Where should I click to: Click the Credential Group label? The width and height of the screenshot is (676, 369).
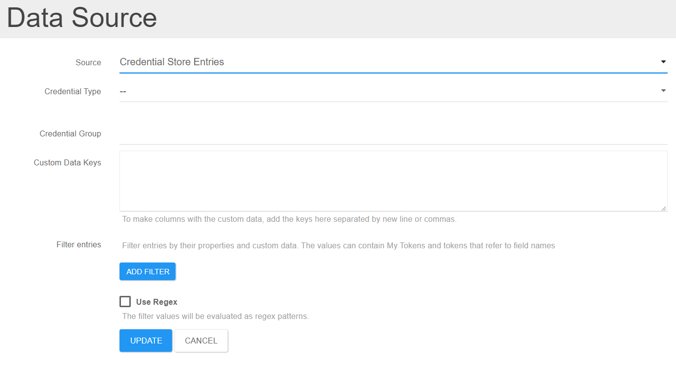70,133
